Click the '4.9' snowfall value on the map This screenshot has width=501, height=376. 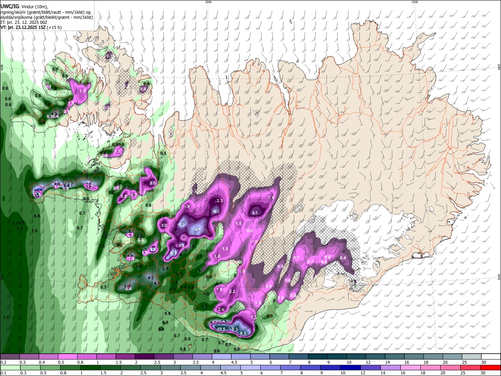(198, 230)
